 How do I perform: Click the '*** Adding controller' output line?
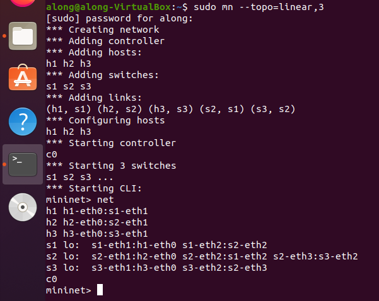click(x=105, y=41)
